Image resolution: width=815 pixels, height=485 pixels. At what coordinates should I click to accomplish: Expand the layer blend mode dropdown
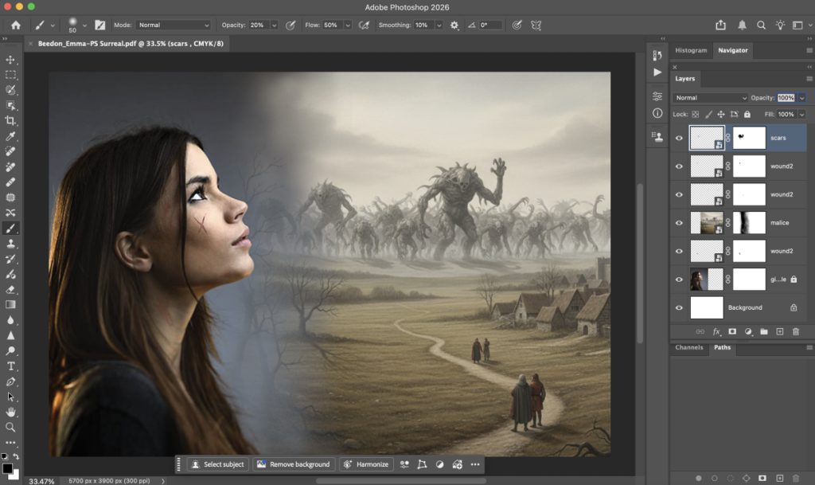711,98
